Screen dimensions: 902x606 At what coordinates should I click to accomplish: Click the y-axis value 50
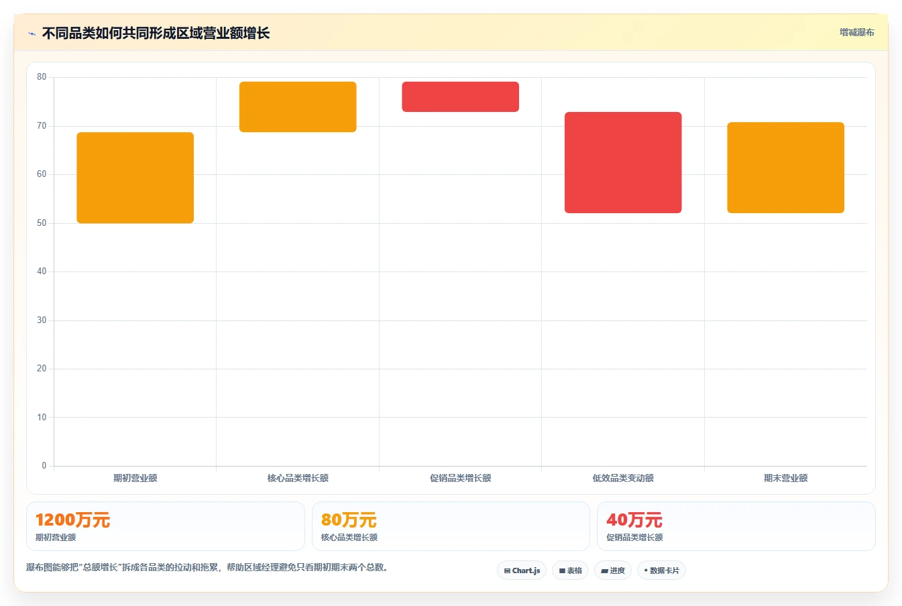point(42,223)
